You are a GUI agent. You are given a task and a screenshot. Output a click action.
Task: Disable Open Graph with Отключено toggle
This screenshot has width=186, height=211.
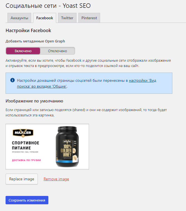pyautogui.click(x=58, y=51)
